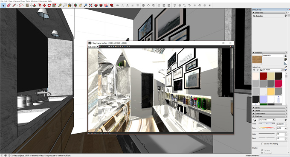This screenshot has height=157, width=290.
Task: Click the sample paint eyedropper in Materials
Action: (x=286, y=67)
